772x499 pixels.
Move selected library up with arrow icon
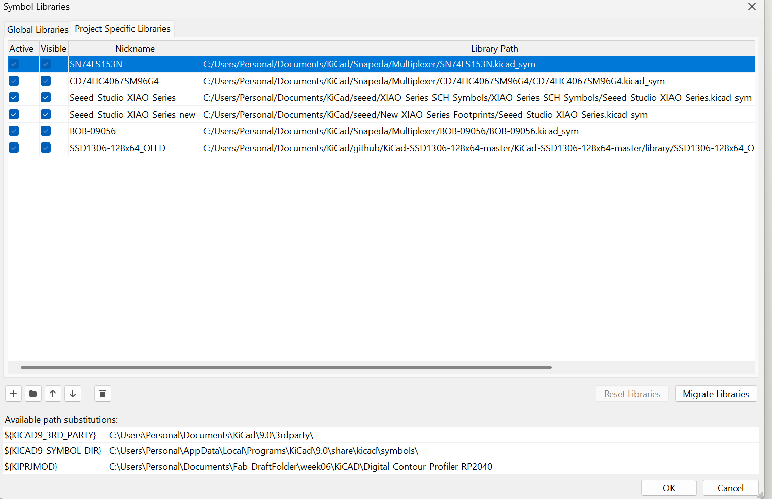pos(53,394)
